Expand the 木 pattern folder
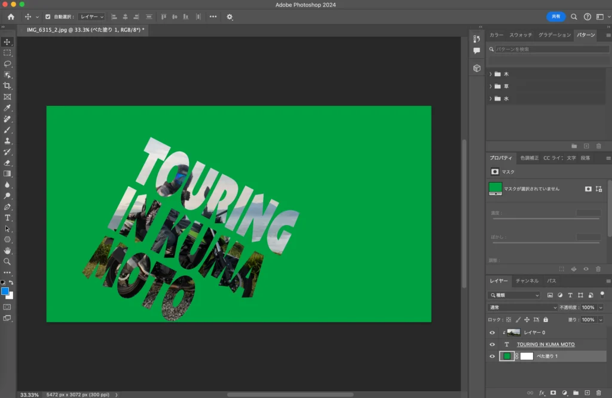This screenshot has width=612, height=398. (491, 74)
